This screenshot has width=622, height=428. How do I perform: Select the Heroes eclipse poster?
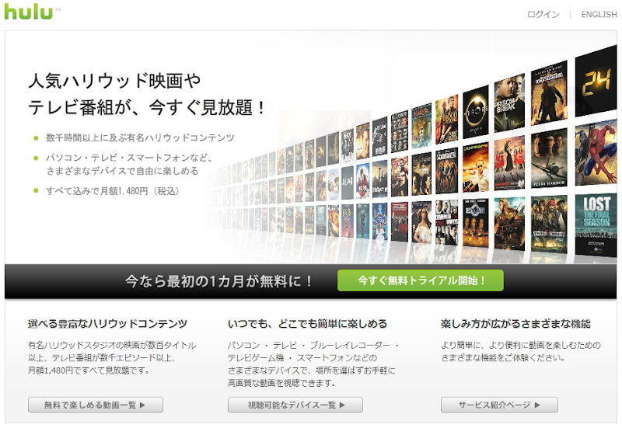pyautogui.click(x=476, y=111)
